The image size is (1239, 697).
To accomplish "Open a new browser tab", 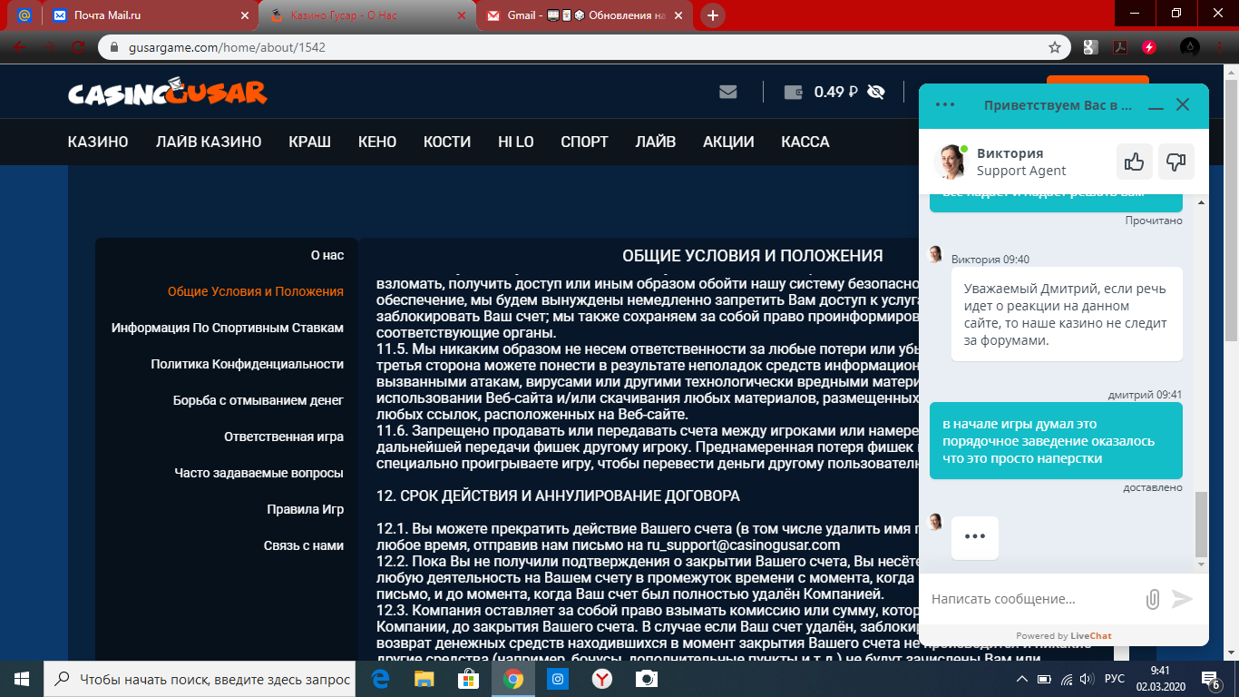I will [x=713, y=15].
